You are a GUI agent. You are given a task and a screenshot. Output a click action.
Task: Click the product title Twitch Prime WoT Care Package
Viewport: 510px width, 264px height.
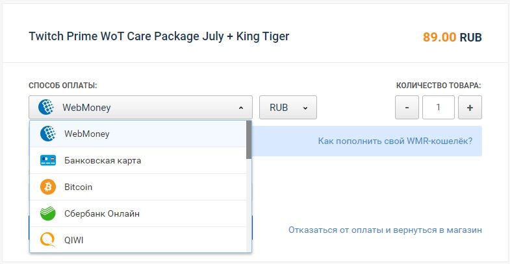pos(159,36)
